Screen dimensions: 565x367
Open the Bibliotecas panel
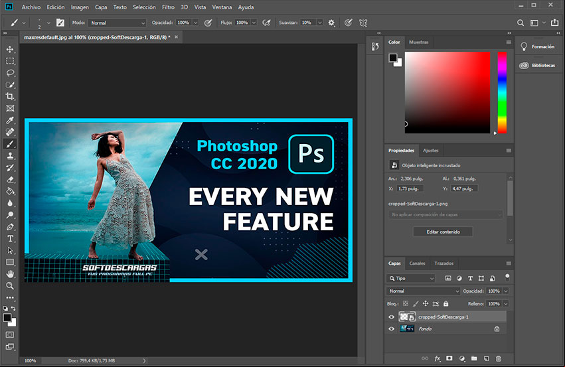pos(538,65)
